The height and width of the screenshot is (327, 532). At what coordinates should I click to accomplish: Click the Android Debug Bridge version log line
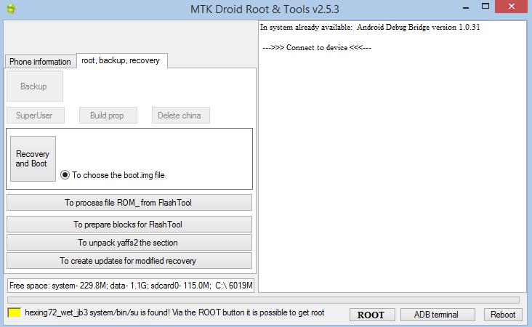click(x=370, y=27)
